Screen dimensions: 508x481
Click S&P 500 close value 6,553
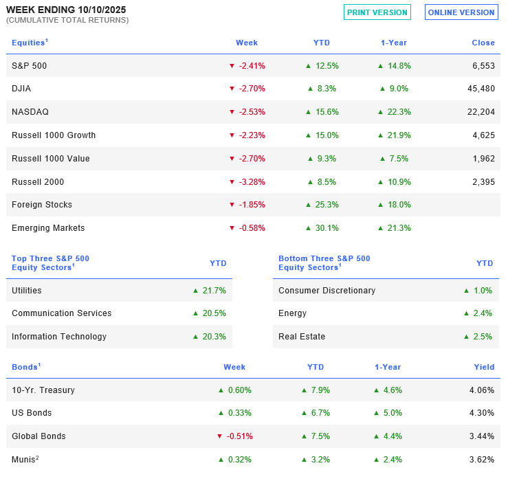coord(483,66)
